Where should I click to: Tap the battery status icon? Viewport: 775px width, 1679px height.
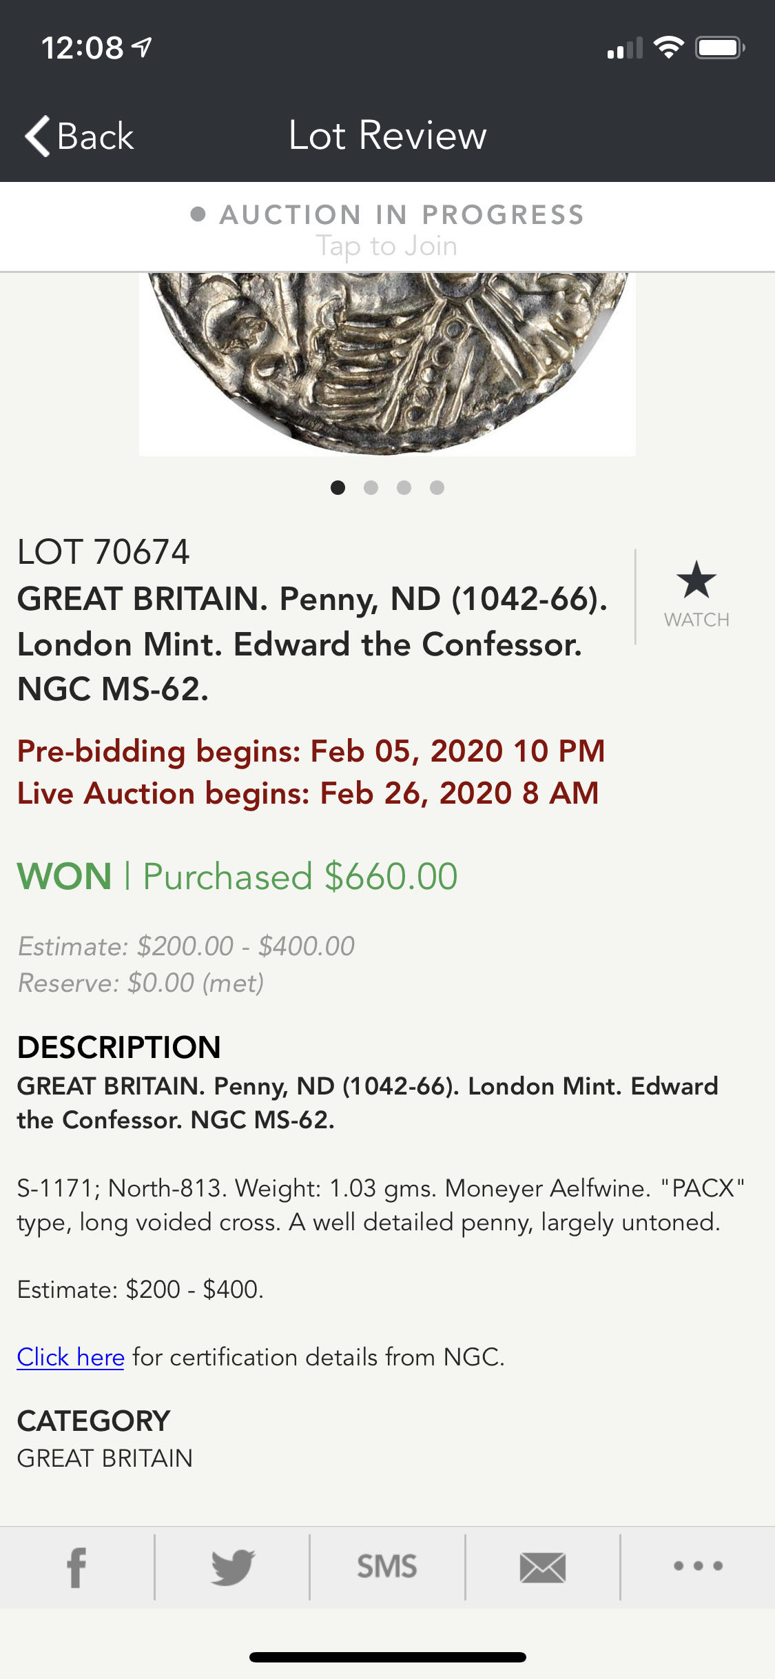point(719,48)
